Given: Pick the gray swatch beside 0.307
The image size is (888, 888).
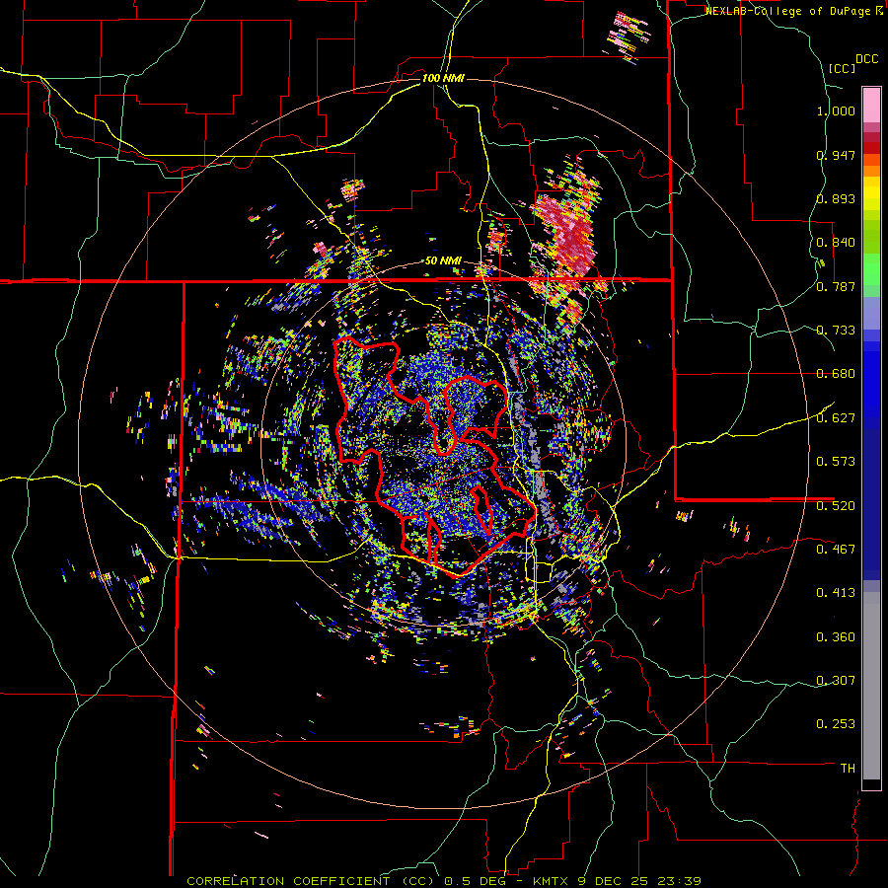Looking at the screenshot, I should [x=871, y=681].
